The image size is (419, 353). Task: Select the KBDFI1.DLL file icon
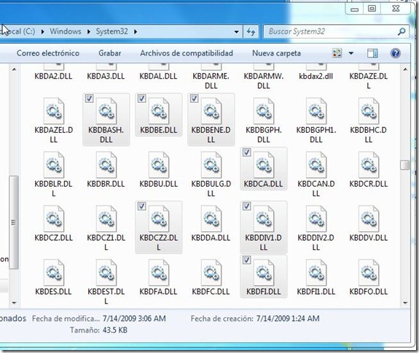point(316,273)
